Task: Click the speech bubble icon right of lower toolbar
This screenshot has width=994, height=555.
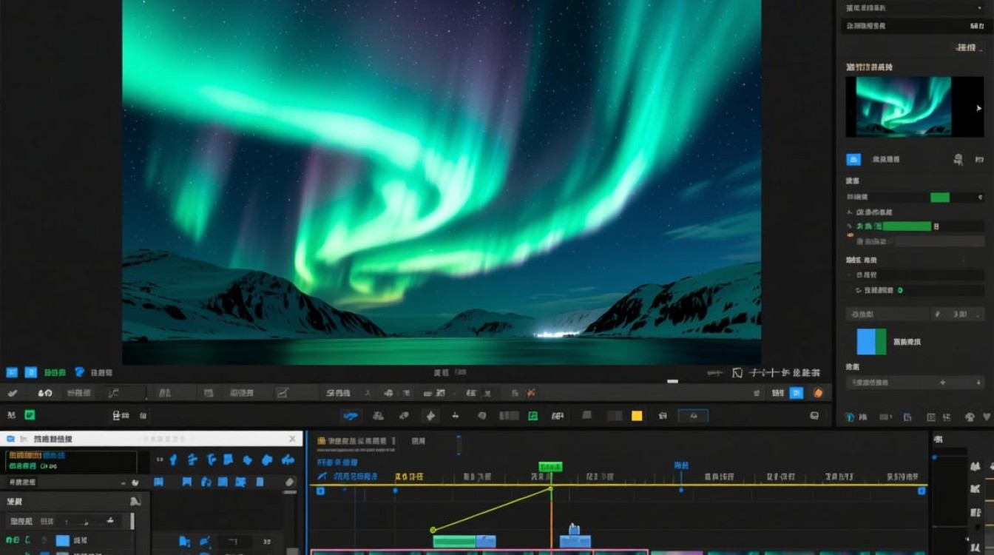Action: coord(814,416)
